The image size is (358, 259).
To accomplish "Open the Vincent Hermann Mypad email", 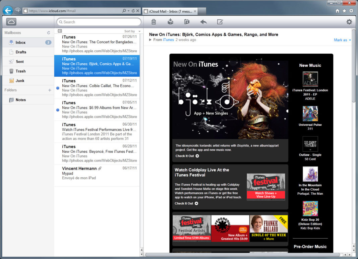I will pyautogui.click(x=97, y=175).
